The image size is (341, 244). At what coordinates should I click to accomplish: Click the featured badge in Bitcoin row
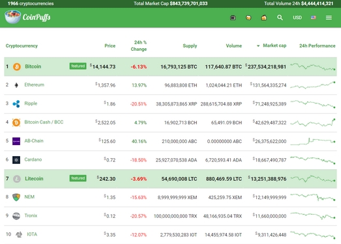click(x=78, y=66)
